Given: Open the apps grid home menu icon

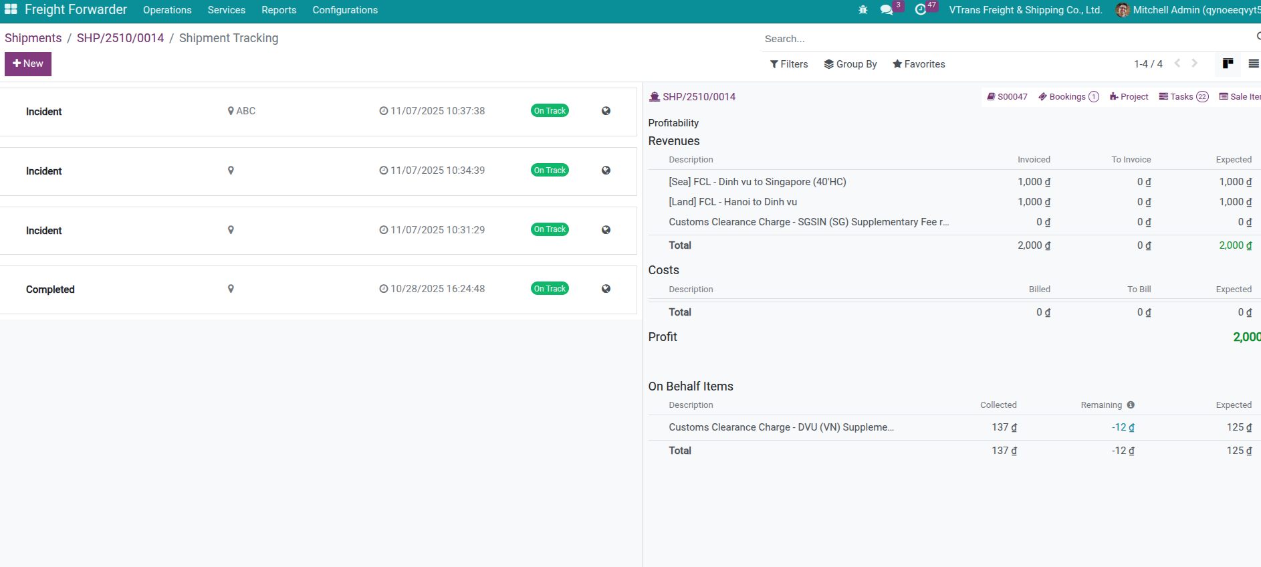Looking at the screenshot, I should click(11, 9).
